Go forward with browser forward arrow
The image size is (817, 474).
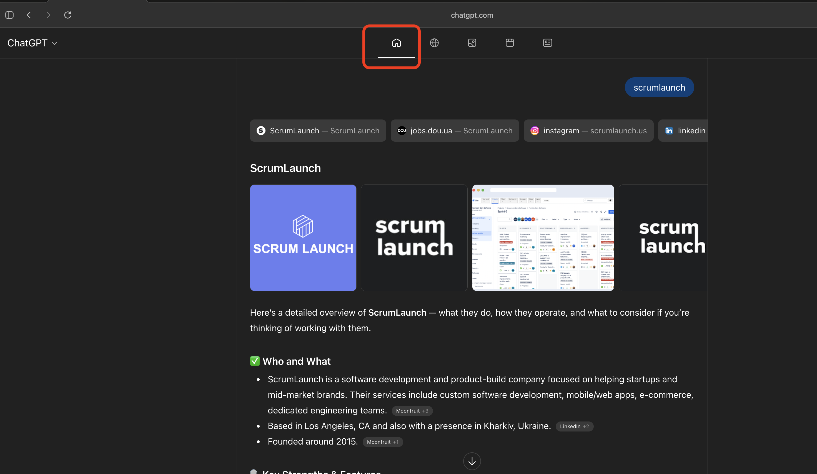pos(48,15)
